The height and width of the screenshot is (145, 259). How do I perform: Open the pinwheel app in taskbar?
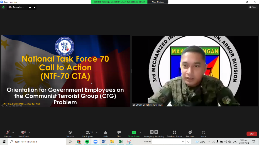tap(129, 142)
